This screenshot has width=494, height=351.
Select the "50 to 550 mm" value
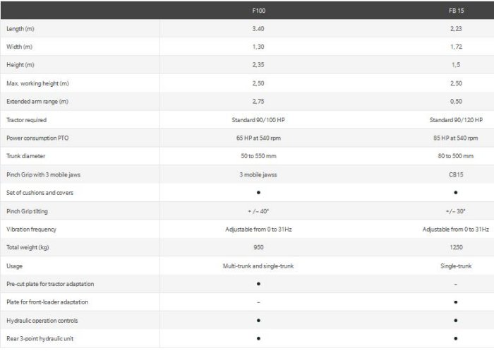pyautogui.click(x=258, y=156)
